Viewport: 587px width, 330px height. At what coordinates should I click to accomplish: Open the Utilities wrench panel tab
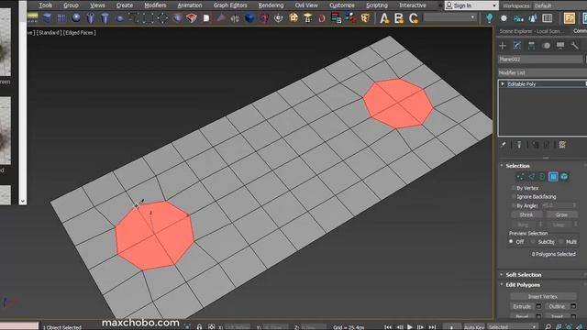pyautogui.click(x=575, y=46)
